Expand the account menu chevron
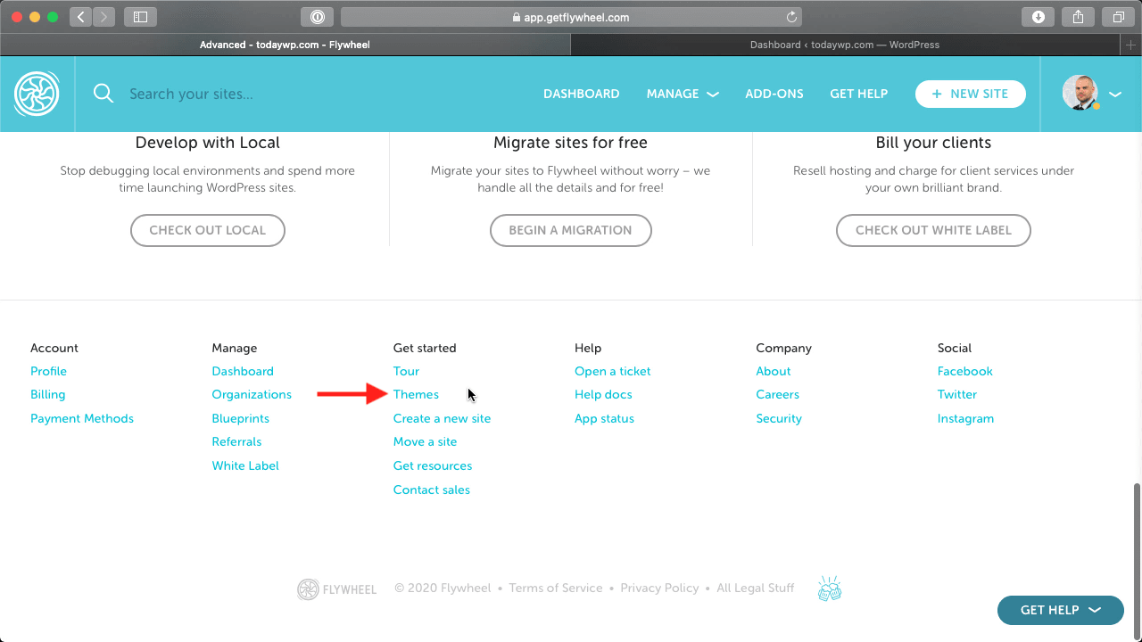 (x=1115, y=94)
